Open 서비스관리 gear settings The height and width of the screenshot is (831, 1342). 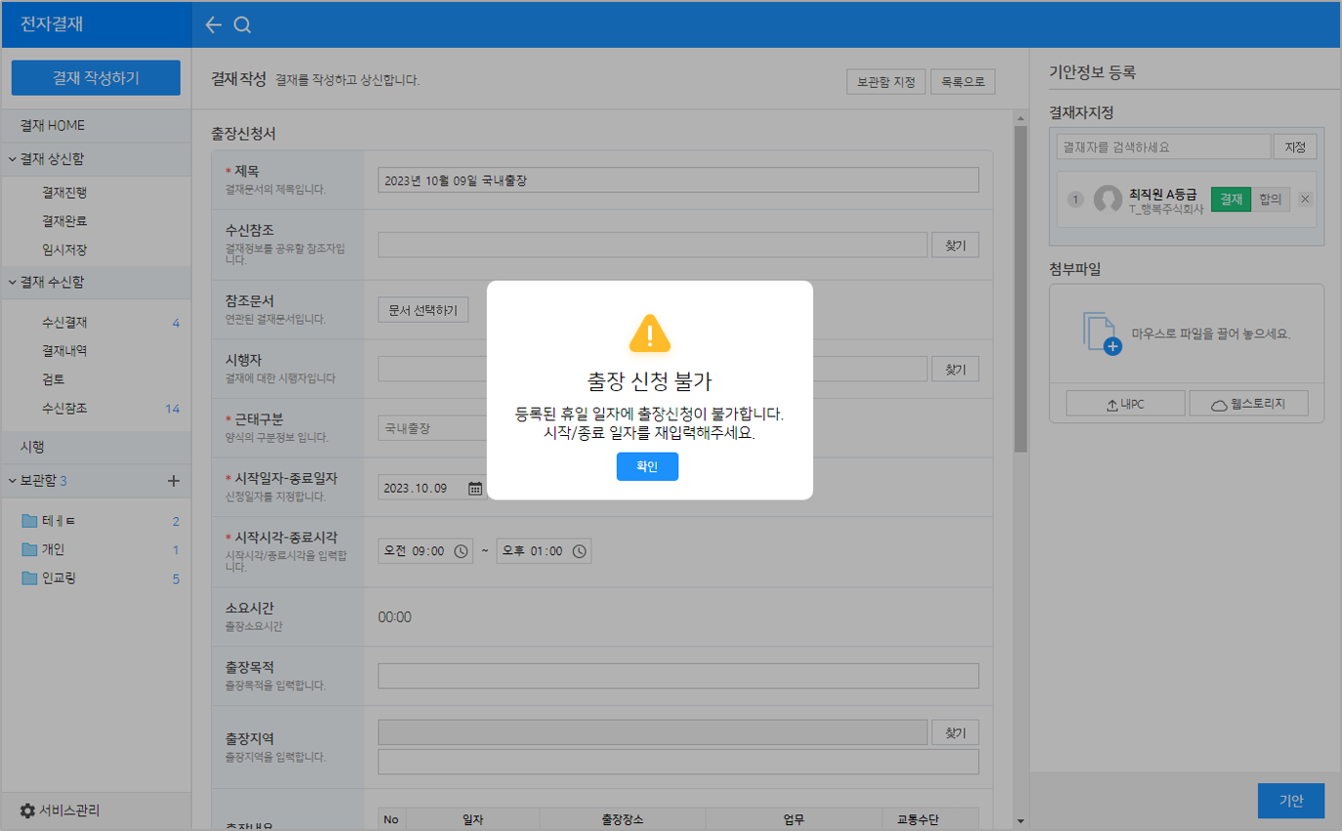pos(27,811)
